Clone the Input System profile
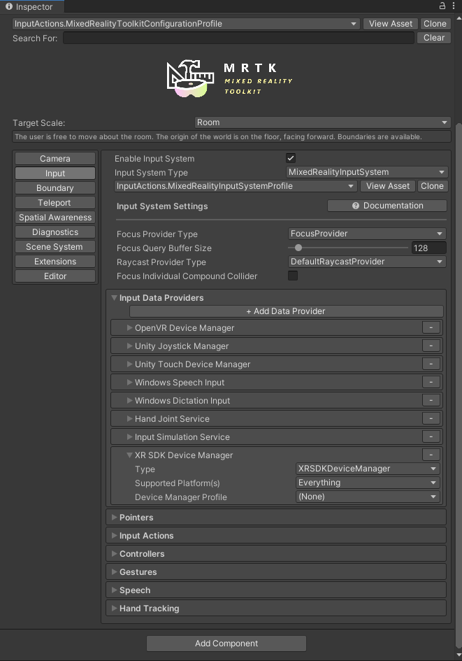This screenshot has width=462, height=661. (432, 185)
